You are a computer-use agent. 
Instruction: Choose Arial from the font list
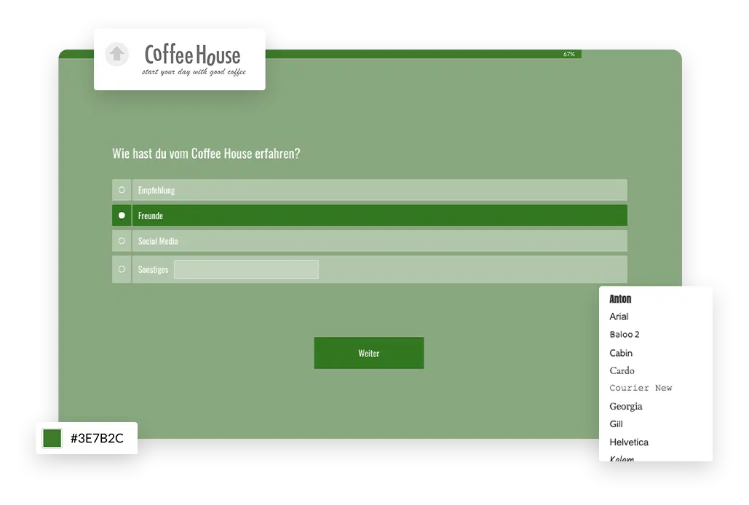click(619, 317)
